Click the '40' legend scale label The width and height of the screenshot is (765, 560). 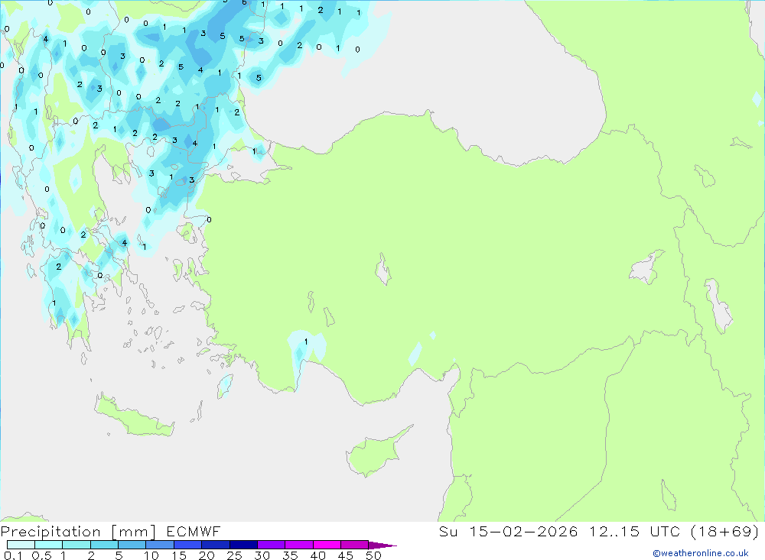pyautogui.click(x=317, y=555)
